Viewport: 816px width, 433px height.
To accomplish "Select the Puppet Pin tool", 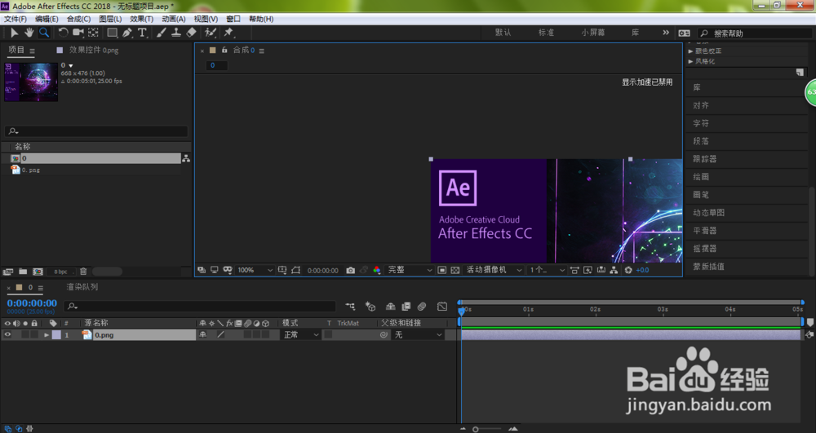I will pos(228,33).
